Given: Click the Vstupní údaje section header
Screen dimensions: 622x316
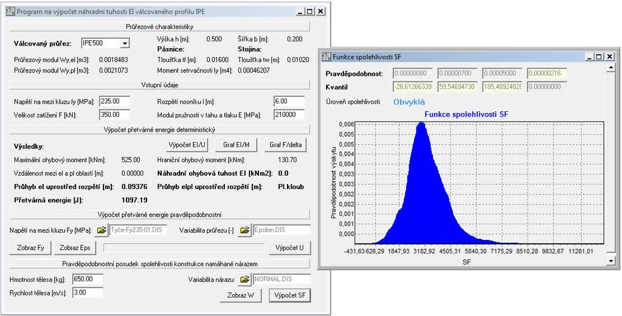Looking at the screenshot, I should click(x=159, y=85).
